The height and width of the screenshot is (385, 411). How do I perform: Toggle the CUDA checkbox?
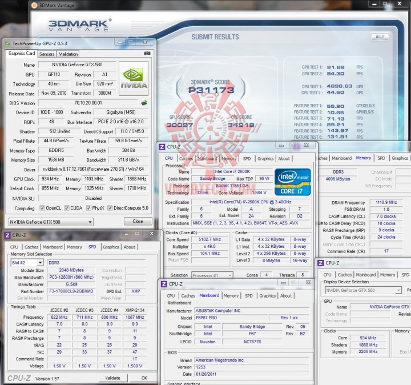tap(67, 208)
